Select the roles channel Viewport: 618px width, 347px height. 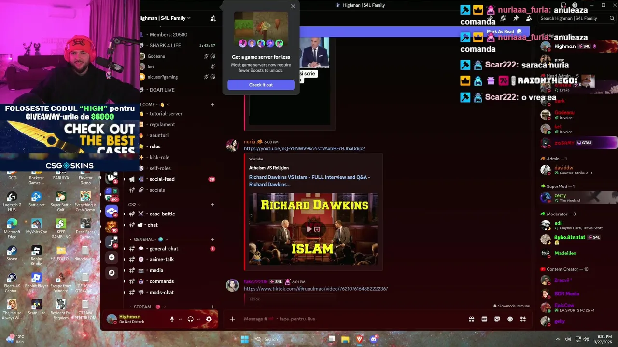tap(154, 147)
